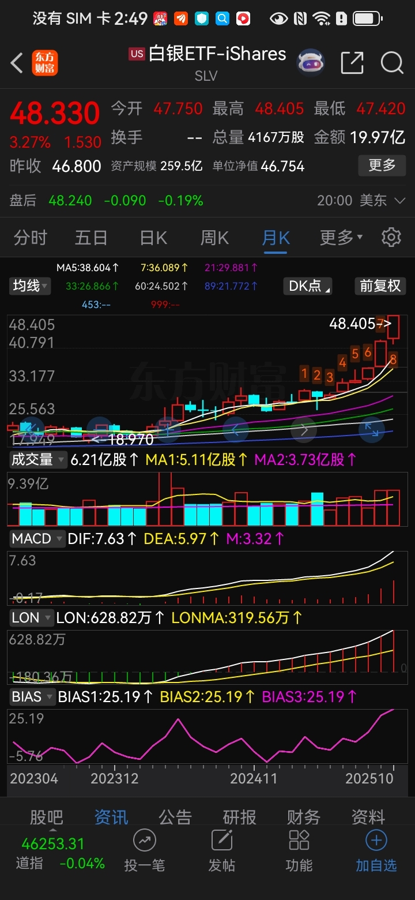Tap 金额 19.97亿 value

378,137
